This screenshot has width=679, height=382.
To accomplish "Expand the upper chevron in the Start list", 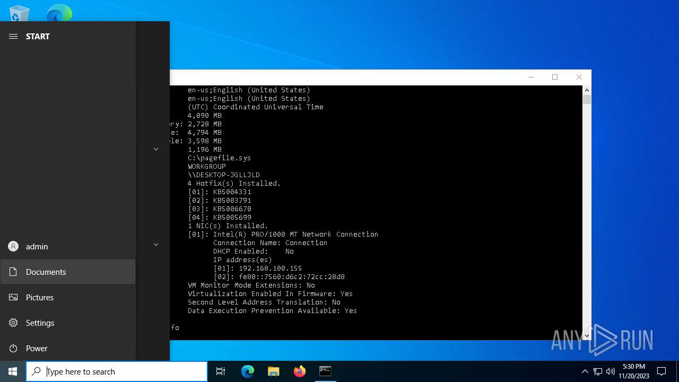I will click(156, 149).
